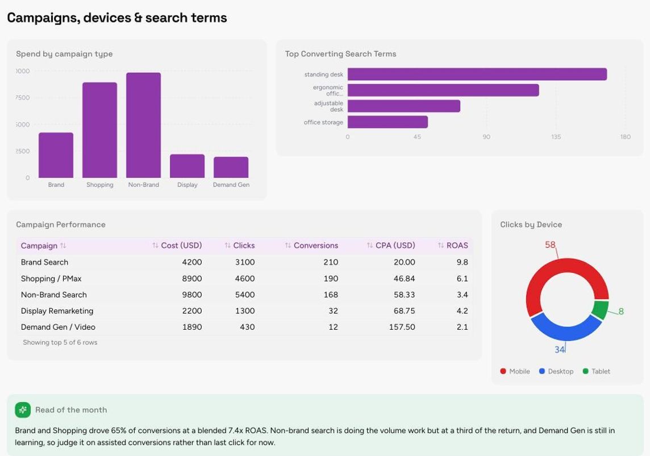This screenshot has width=650, height=456.
Task: Click the Brand bar in spend chart
Action: coord(56,155)
